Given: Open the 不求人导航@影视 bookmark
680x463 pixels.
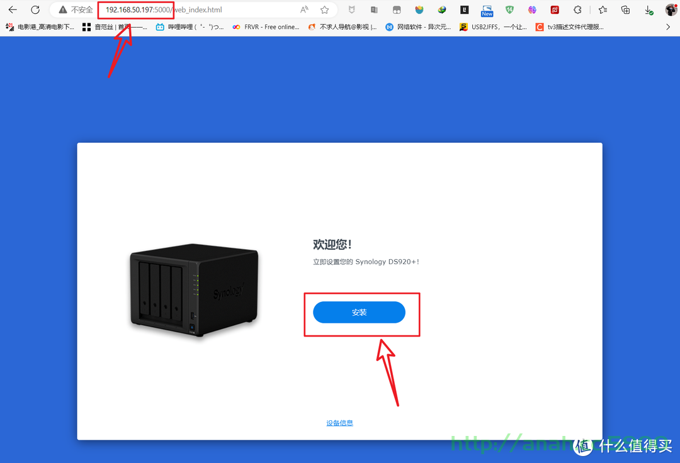Looking at the screenshot, I should 342,27.
